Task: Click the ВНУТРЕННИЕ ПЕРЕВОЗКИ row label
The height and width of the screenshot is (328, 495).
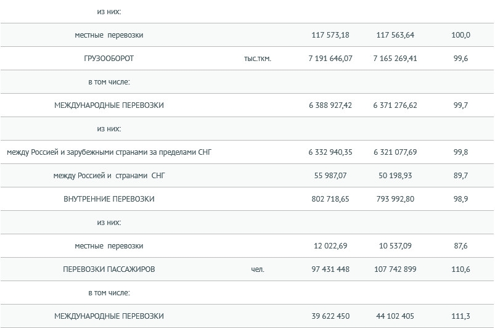Action: [109, 199]
